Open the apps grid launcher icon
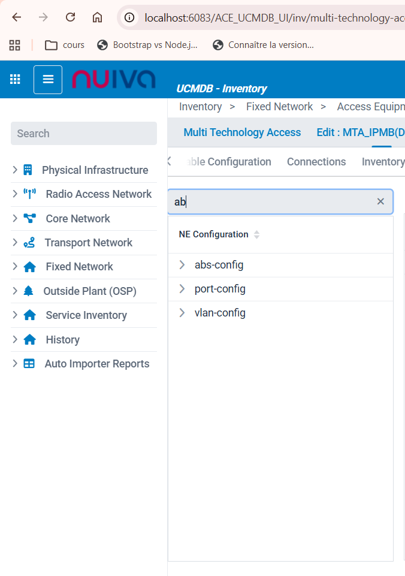Image resolution: width=405 pixels, height=576 pixels. pos(16,79)
